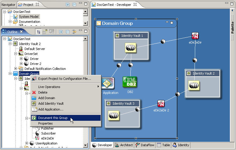This screenshot has width=236, height=150.
Task: Maximize the Domain Group container
Action: (x=172, y=23)
